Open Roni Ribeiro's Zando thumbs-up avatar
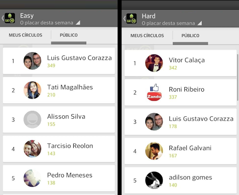 (x=154, y=92)
